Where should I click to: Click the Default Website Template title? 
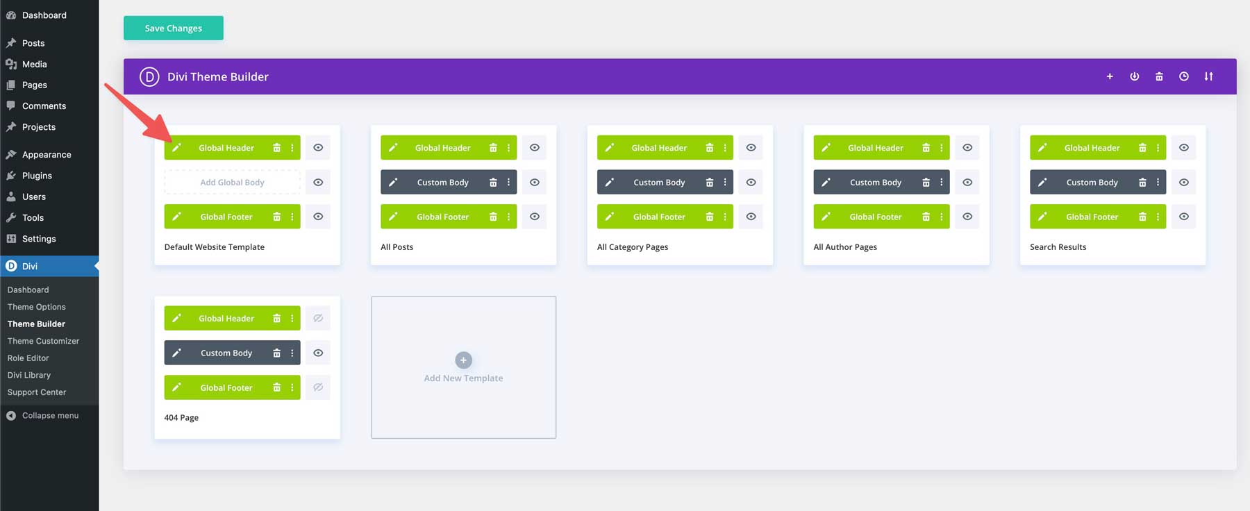(215, 247)
